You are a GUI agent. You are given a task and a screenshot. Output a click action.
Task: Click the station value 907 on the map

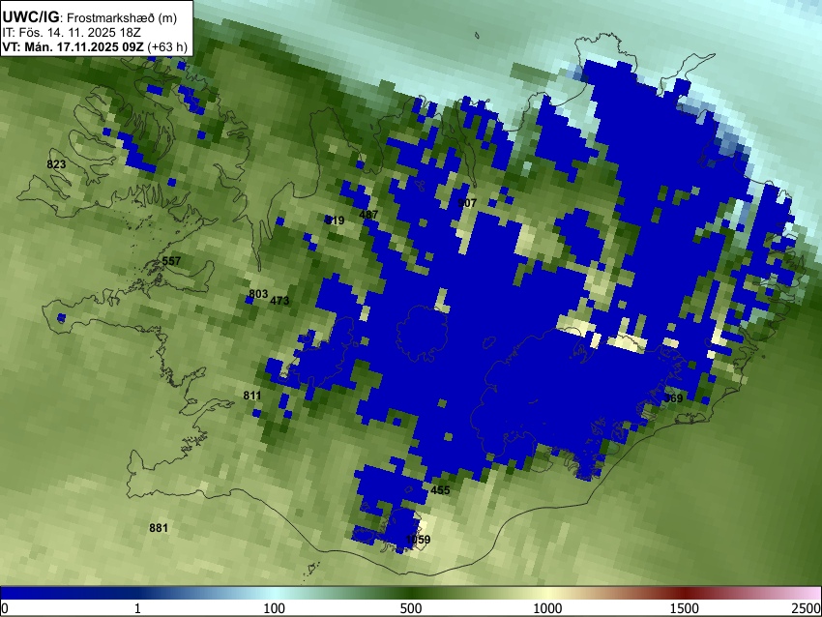[467, 203]
